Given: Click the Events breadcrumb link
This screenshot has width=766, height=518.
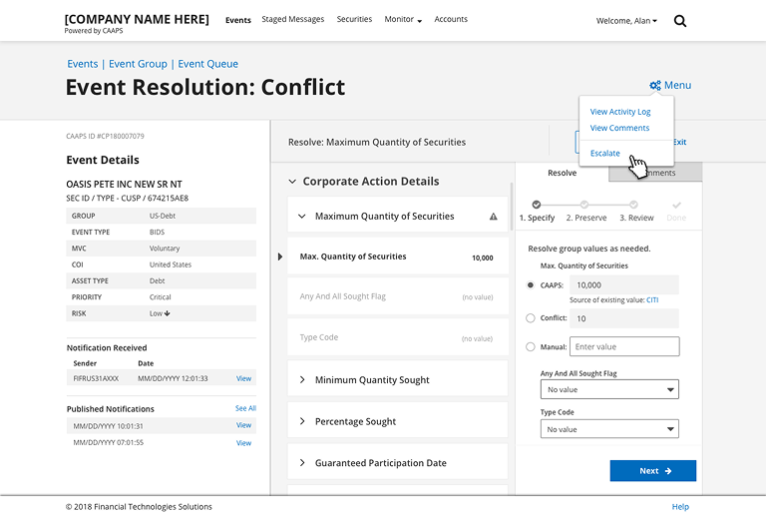Looking at the screenshot, I should (x=83, y=64).
